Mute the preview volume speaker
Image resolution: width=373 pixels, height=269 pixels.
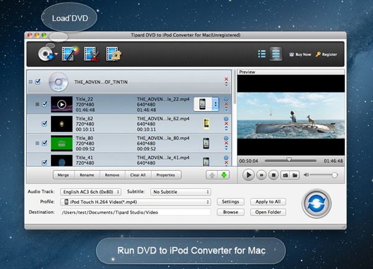click(306, 175)
